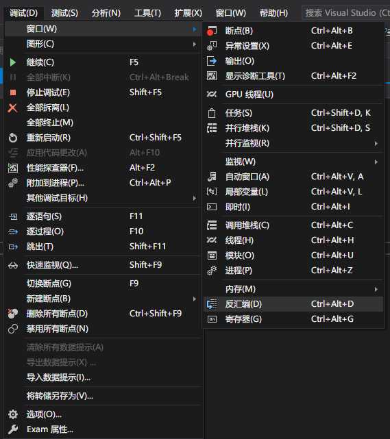
Task: Click the Modules (模块) icon
Action: 212,255
